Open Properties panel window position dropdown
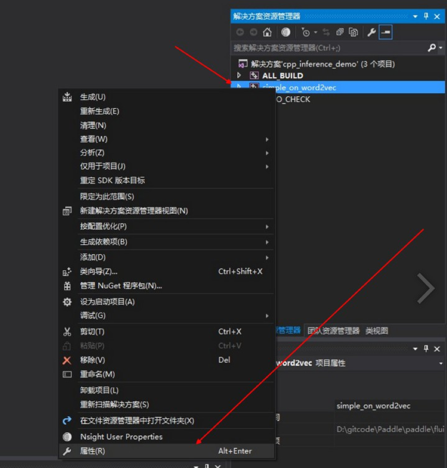 point(415,349)
